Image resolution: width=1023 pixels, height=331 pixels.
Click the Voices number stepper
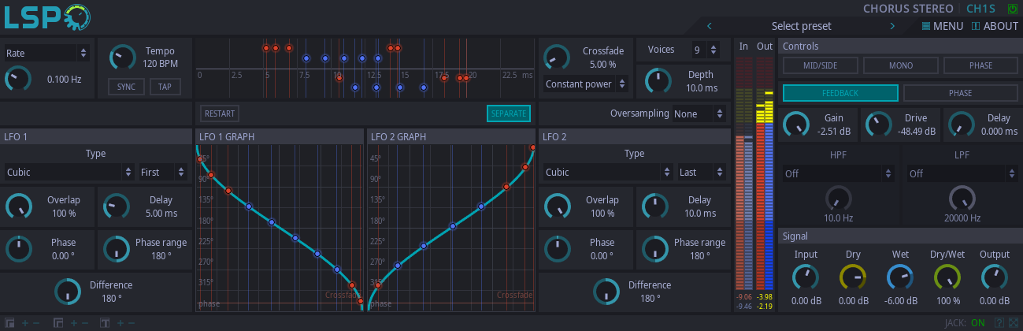(x=706, y=50)
